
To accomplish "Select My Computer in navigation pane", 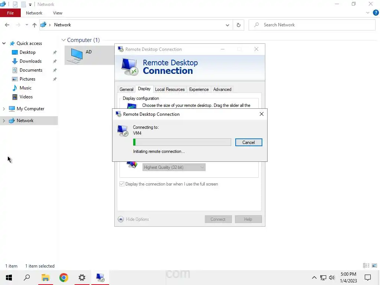I will tap(30, 109).
